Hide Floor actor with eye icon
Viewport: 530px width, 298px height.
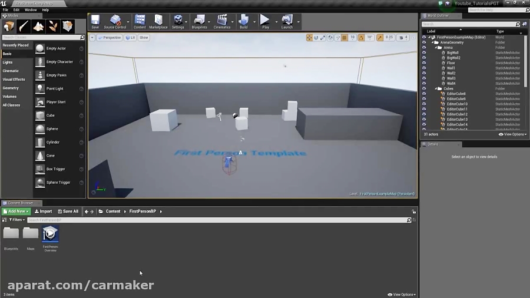pyautogui.click(x=424, y=63)
